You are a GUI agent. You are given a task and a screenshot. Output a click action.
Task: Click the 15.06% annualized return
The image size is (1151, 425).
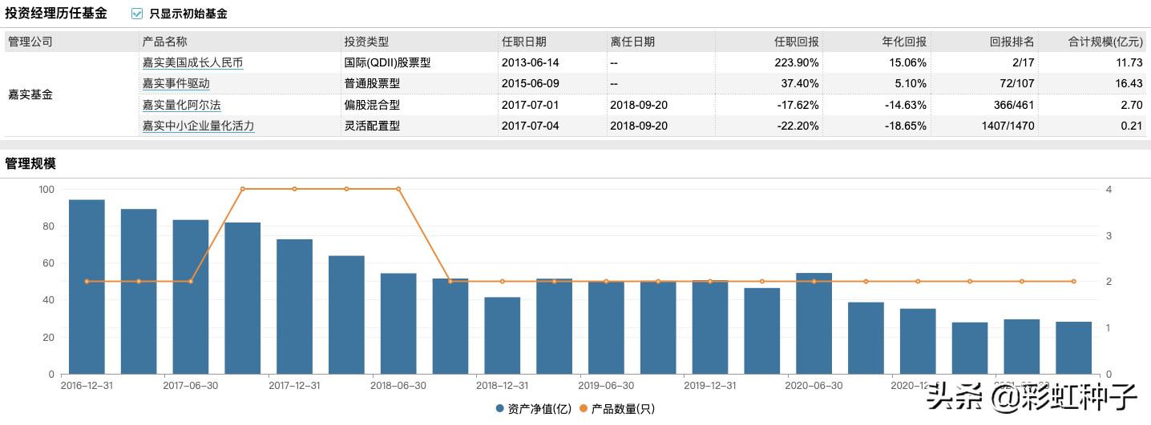pyautogui.click(x=908, y=62)
